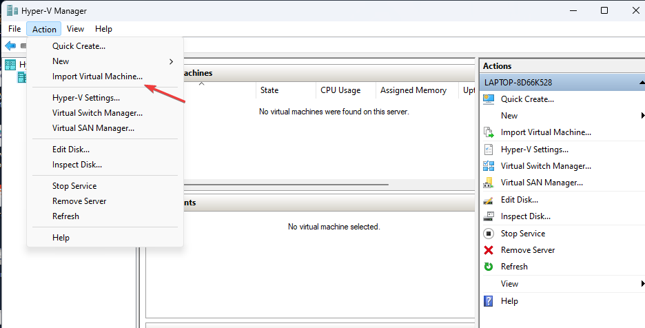Click green Refresh icon in Actions pane

(x=489, y=267)
